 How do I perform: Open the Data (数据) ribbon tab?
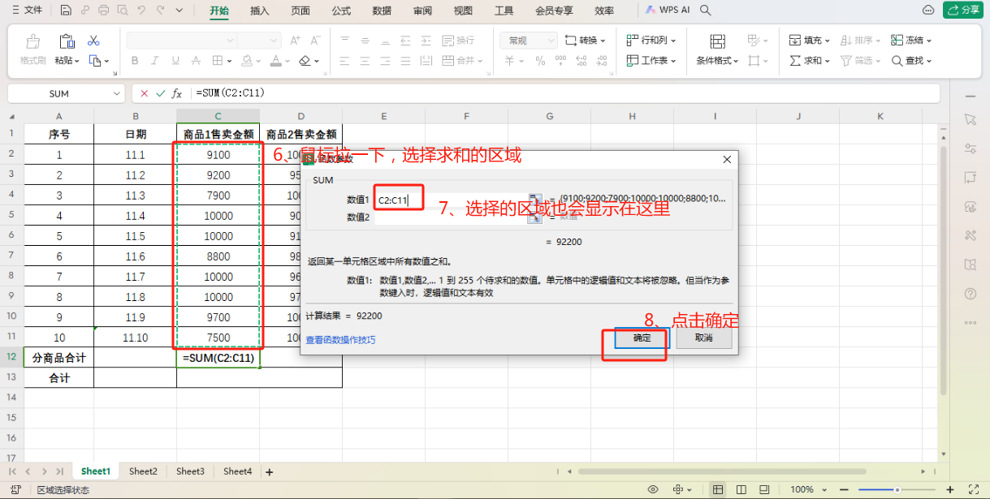[382, 11]
